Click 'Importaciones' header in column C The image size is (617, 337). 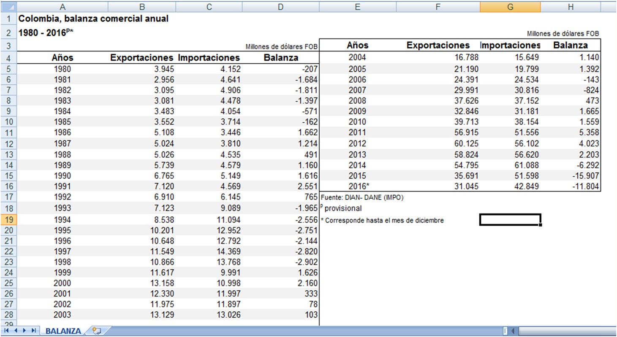[x=209, y=58]
